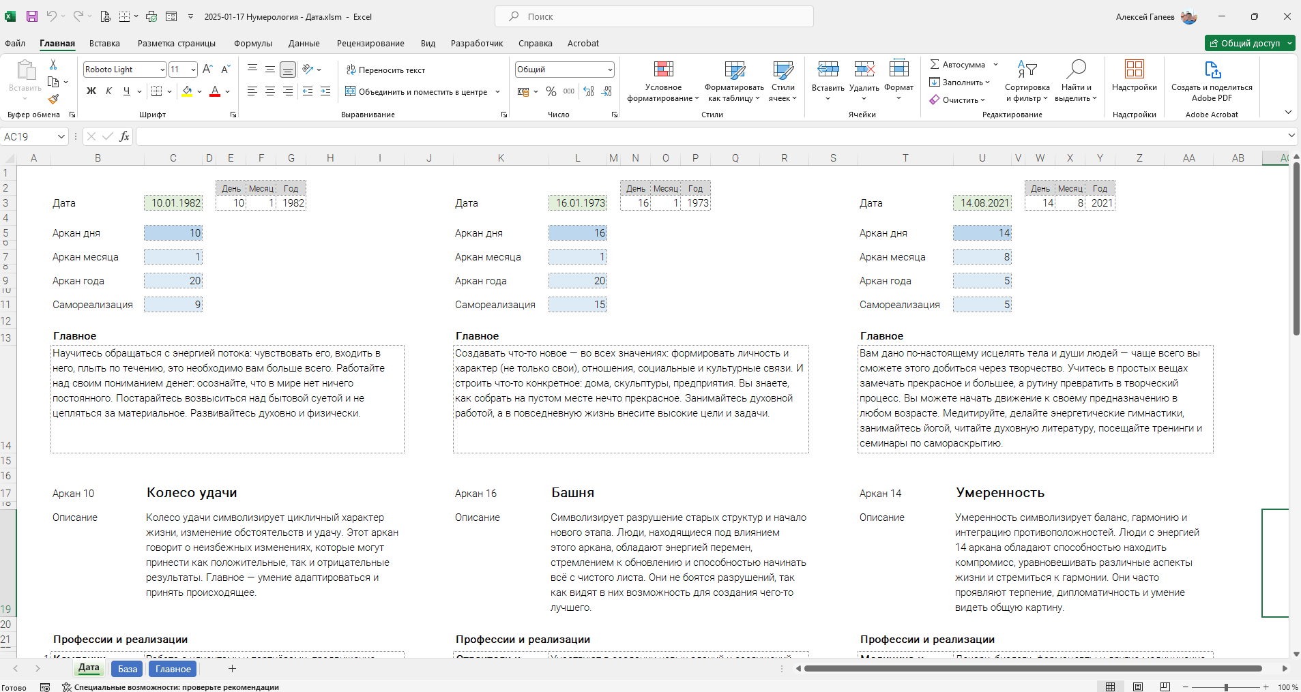Toggle wrap text (Переносить текст)
Viewport: 1301px width, 692px height.
tap(385, 70)
